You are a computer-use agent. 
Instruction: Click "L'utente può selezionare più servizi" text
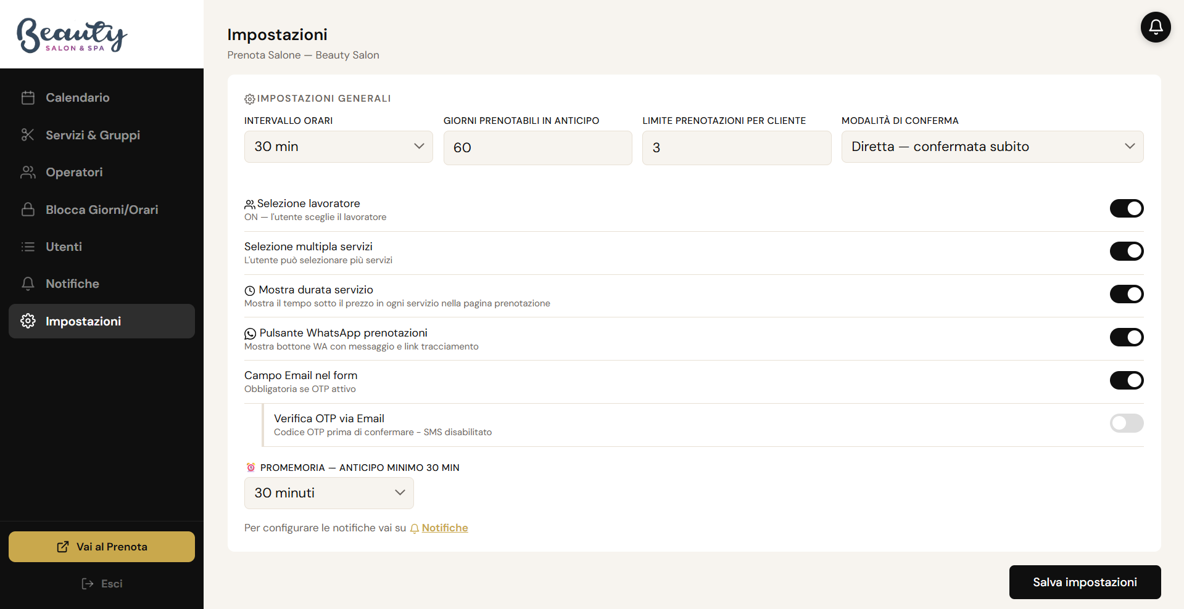[x=318, y=260]
